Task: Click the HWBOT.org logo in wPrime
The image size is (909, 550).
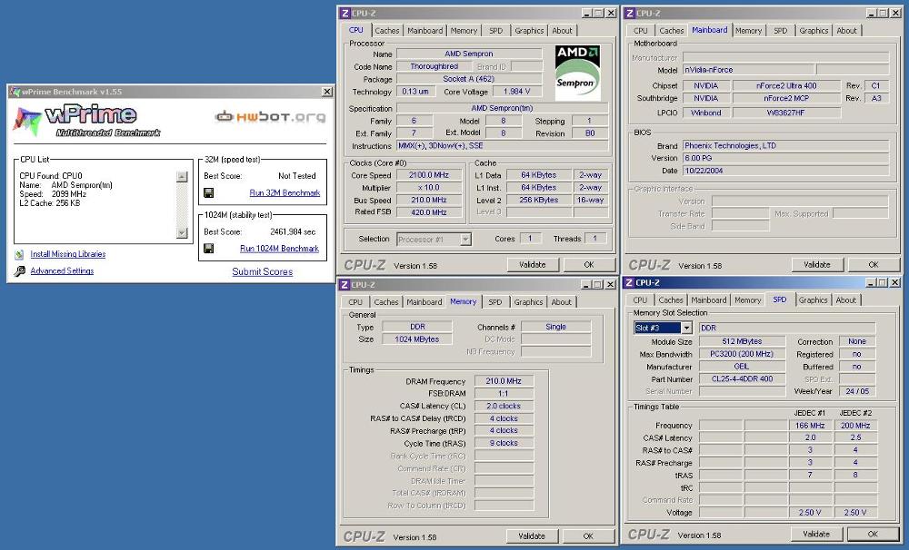Action: [270, 117]
